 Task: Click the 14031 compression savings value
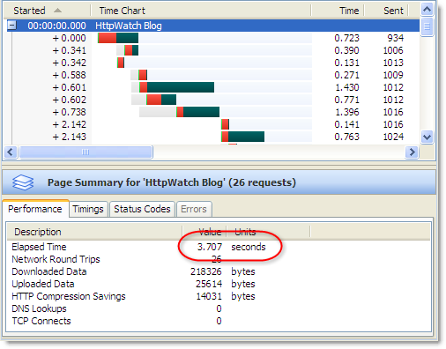click(209, 296)
